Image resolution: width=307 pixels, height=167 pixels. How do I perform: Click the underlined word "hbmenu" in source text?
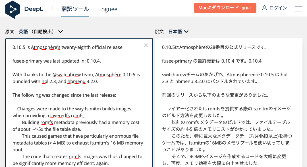(x=76, y=82)
